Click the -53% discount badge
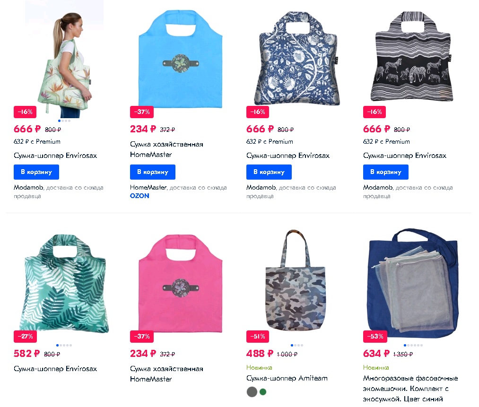479x407 pixels. coord(375,337)
